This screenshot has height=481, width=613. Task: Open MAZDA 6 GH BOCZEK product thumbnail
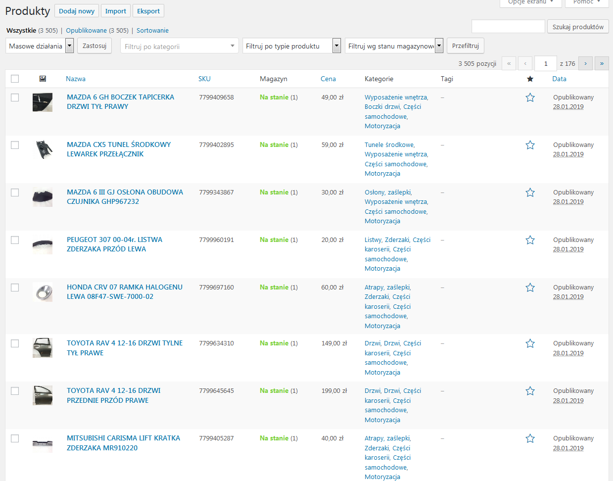pos(43,102)
